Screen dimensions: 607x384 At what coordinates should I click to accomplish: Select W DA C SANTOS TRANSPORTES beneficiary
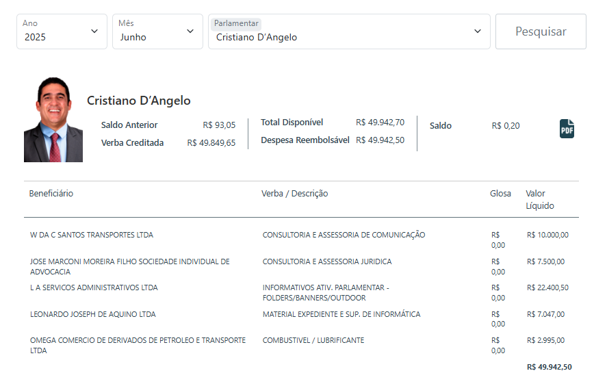click(92, 235)
